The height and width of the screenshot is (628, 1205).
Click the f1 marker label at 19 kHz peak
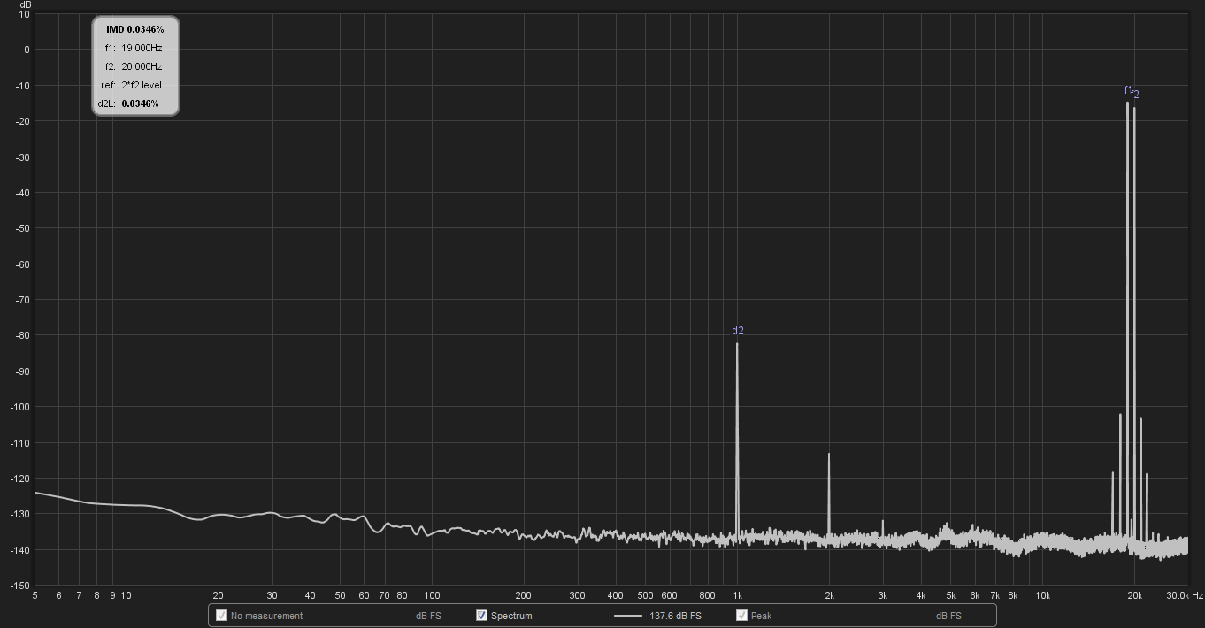(1127, 90)
